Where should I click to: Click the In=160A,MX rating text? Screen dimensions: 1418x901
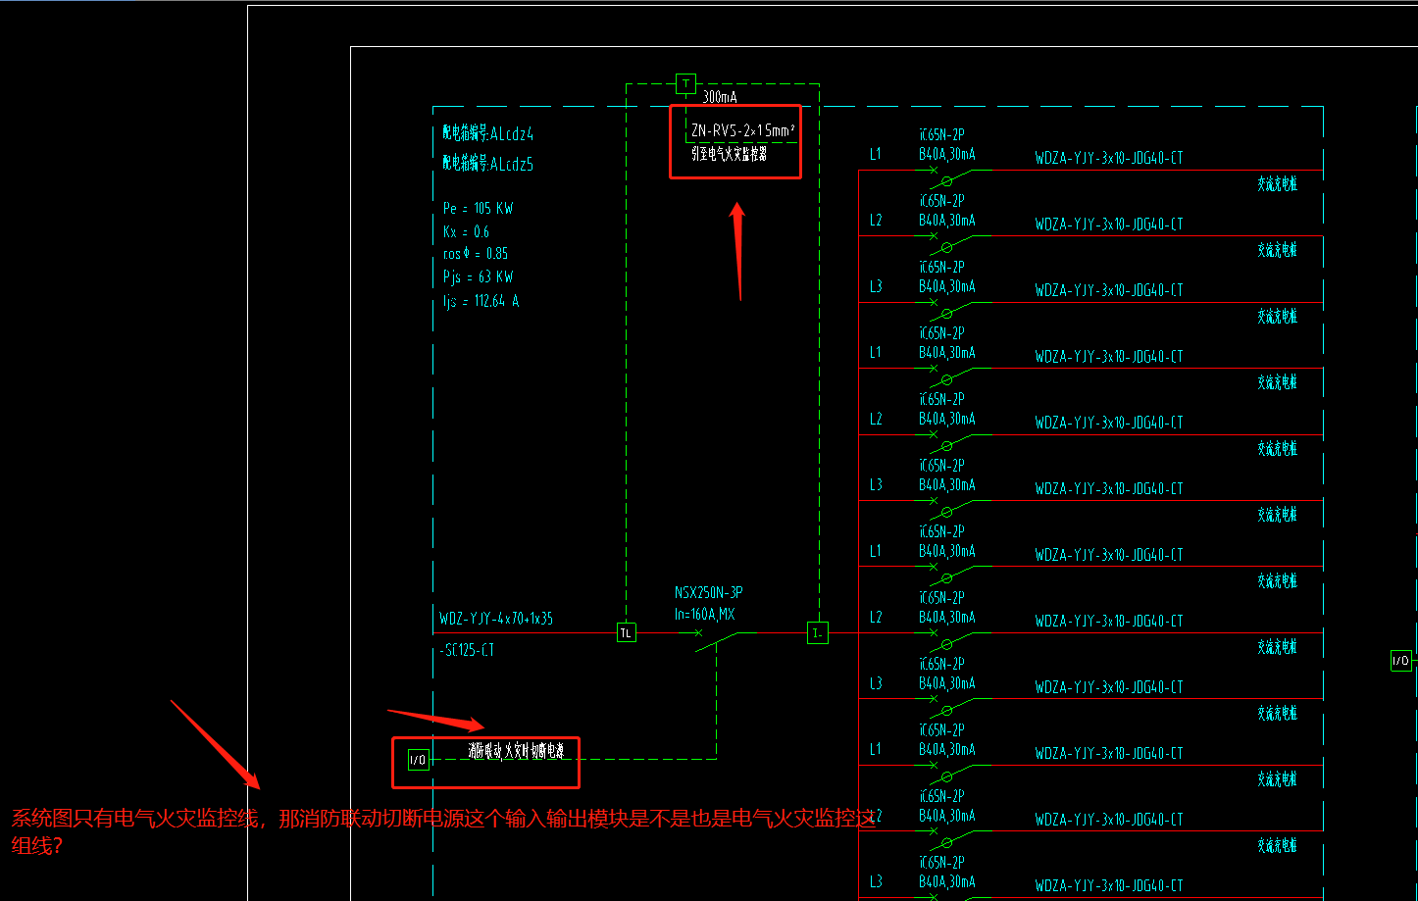tap(705, 615)
